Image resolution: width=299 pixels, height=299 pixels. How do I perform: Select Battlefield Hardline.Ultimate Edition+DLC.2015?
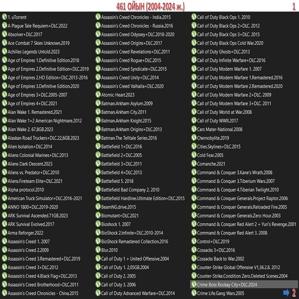[143, 198]
